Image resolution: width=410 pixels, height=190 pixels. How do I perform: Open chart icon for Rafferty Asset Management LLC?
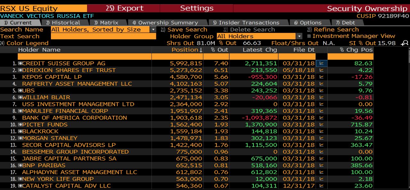coord(321,84)
